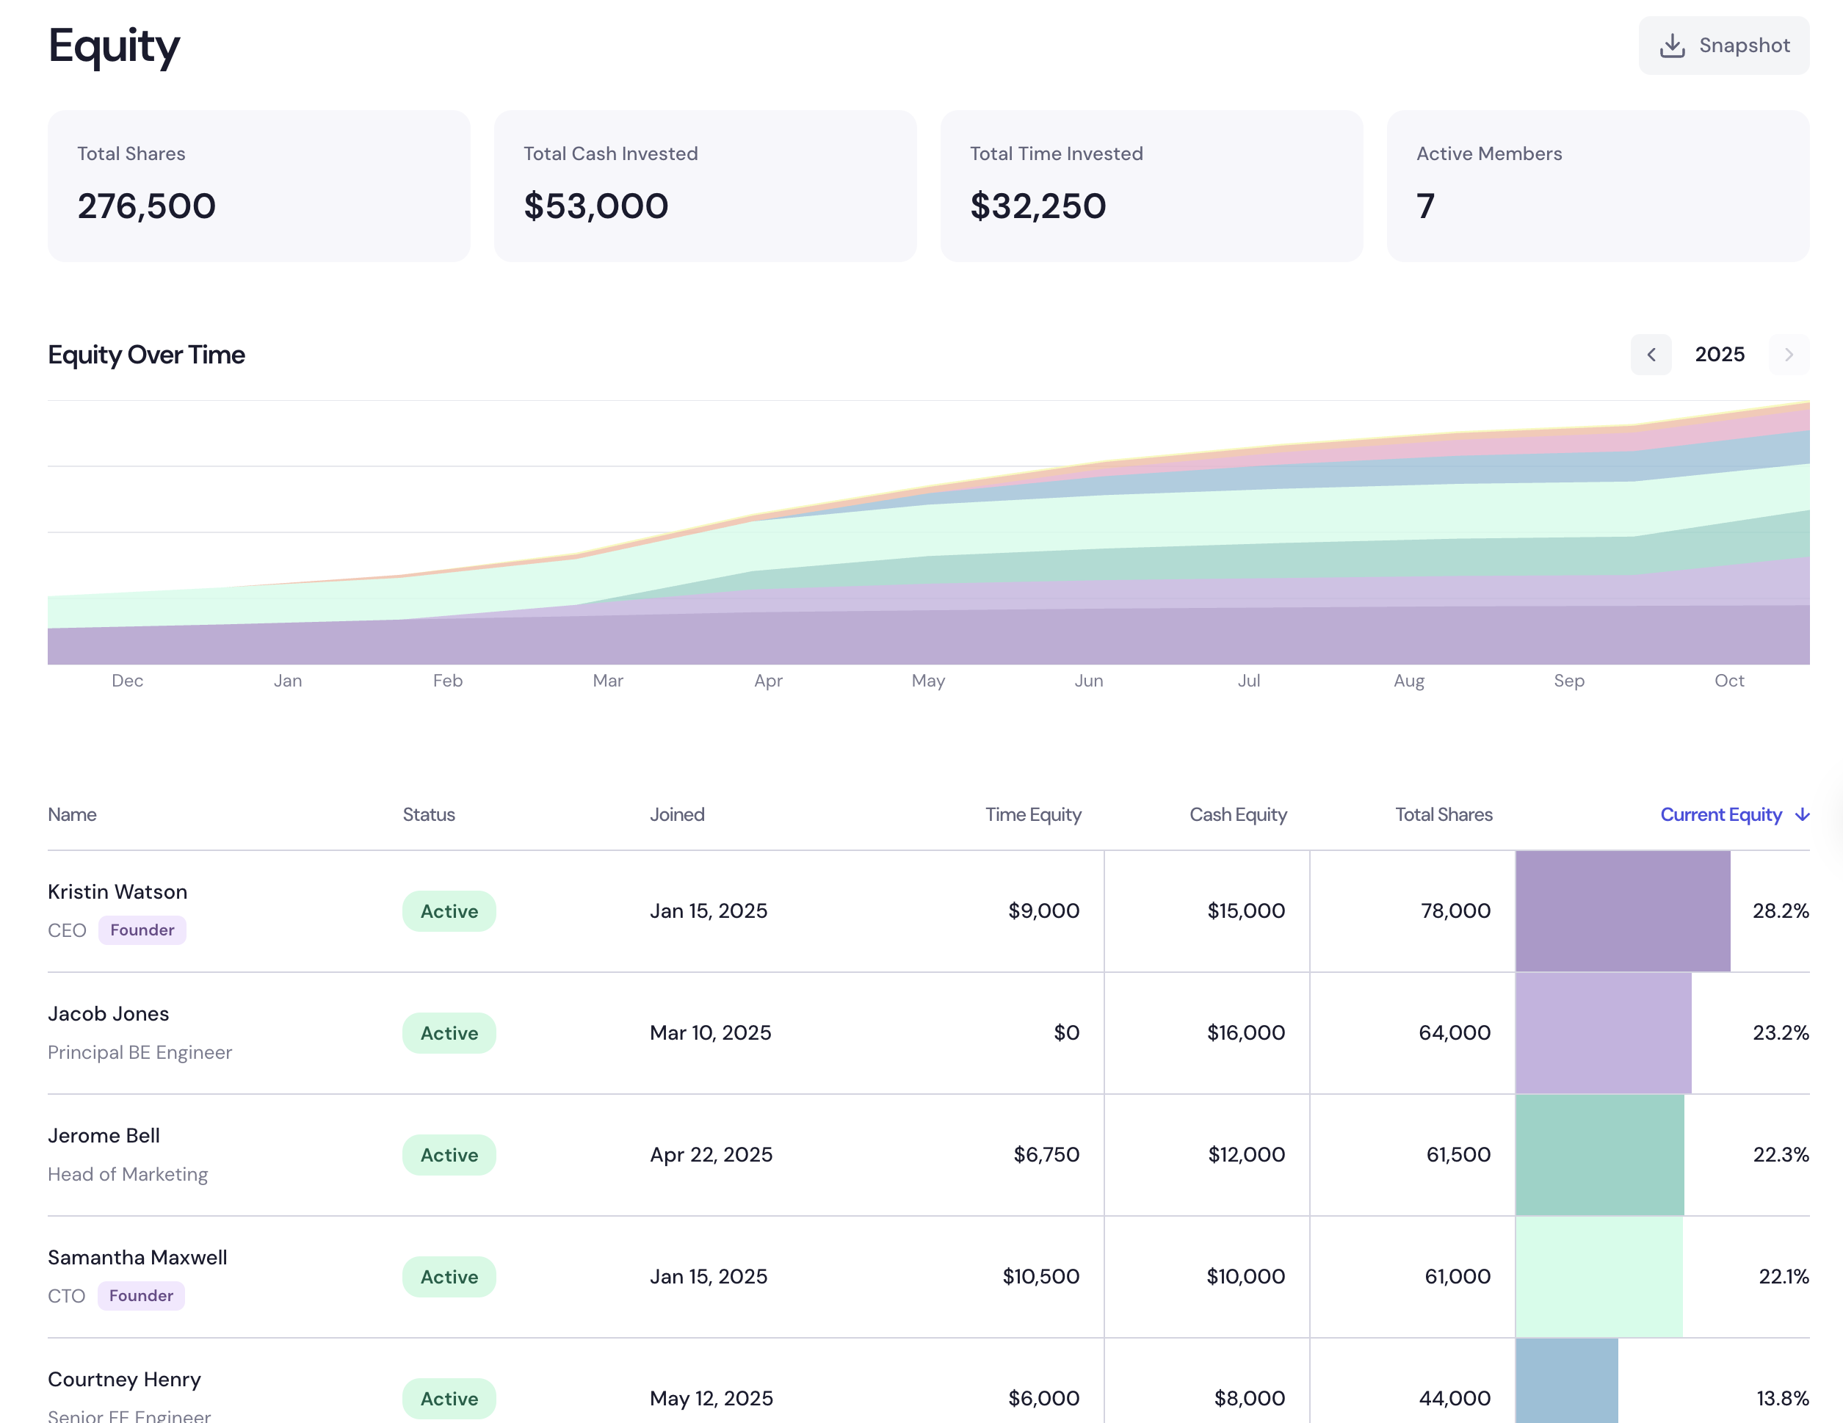Click Kristin Watson's 28.2% equity bar
This screenshot has height=1423, width=1843.
[1623, 911]
